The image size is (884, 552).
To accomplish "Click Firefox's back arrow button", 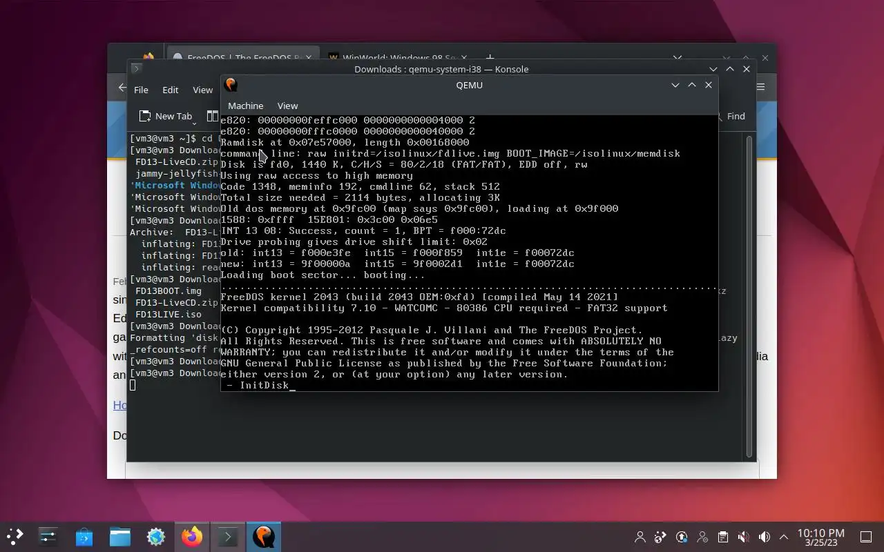I will pos(122,88).
